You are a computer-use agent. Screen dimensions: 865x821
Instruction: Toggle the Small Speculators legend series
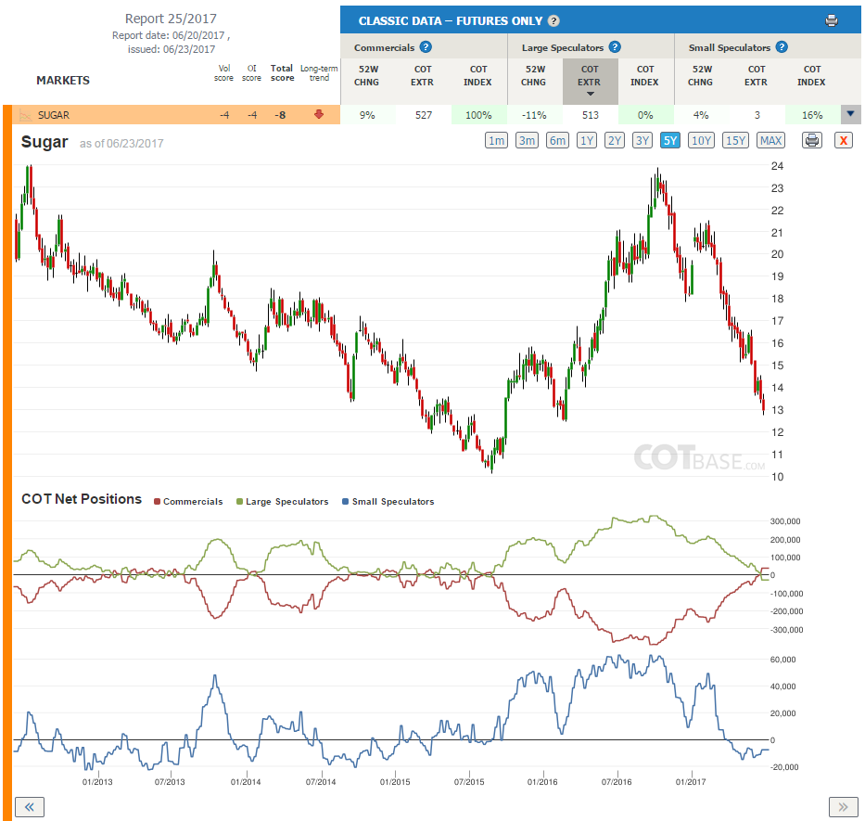click(x=388, y=501)
